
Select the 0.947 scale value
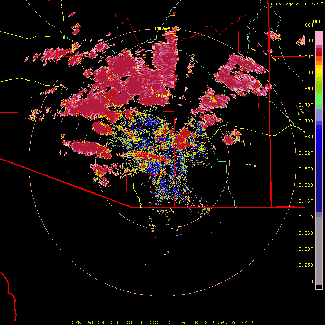click(x=306, y=57)
